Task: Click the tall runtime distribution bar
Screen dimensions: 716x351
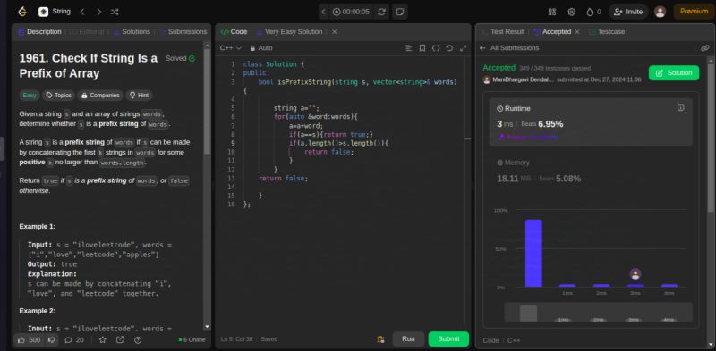Action: click(533, 253)
